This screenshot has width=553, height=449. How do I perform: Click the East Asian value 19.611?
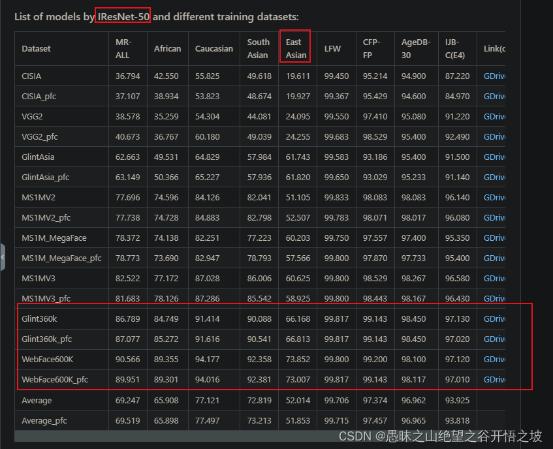(298, 76)
